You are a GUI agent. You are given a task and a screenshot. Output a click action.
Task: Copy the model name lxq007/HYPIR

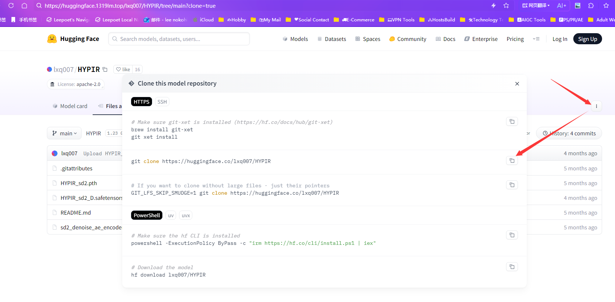click(105, 69)
